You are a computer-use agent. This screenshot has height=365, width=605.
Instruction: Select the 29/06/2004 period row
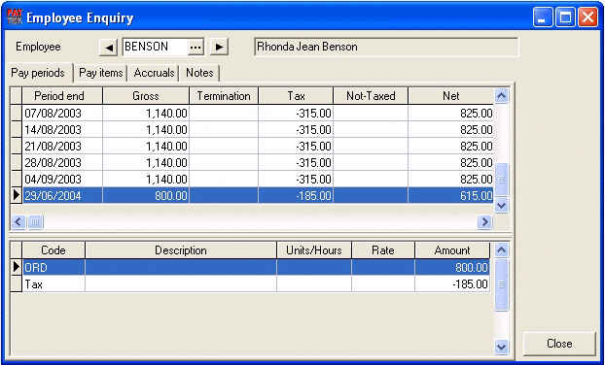pos(252,195)
